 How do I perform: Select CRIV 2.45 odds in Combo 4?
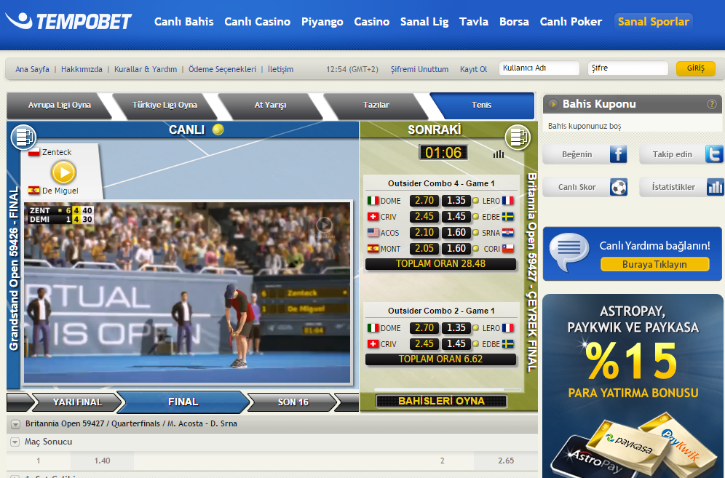click(424, 216)
